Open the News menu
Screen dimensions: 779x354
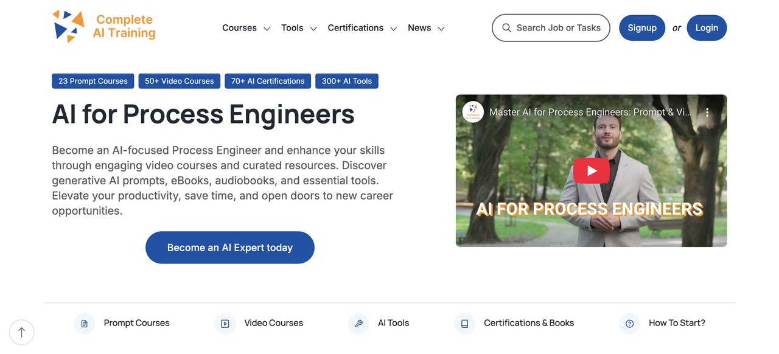[x=419, y=28]
